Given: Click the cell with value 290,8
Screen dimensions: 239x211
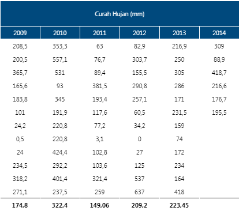Looking at the screenshot, I should coord(140,86).
